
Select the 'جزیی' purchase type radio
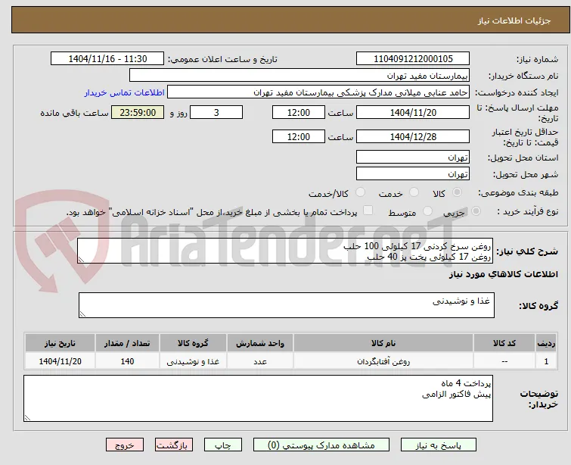[x=476, y=211]
